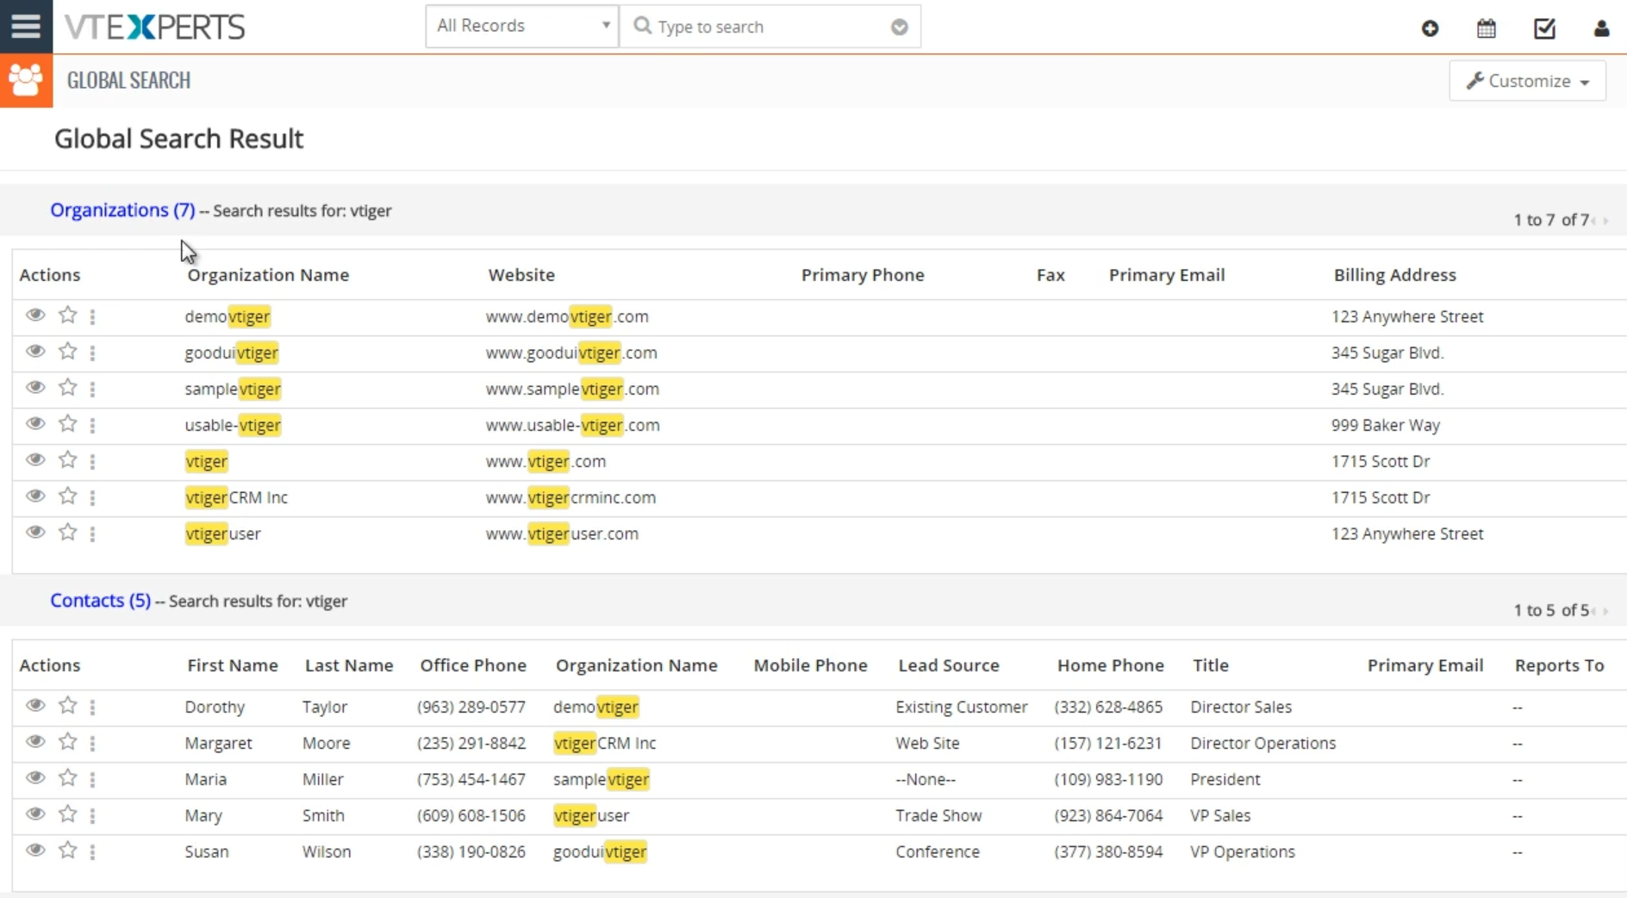Click the VP Operations title cell
This screenshot has width=1627, height=898.
(1243, 851)
